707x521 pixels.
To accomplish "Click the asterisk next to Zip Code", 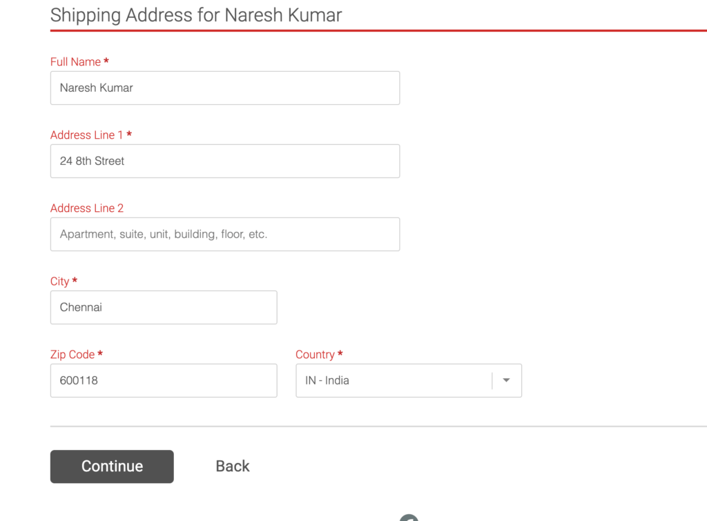I will tap(100, 353).
